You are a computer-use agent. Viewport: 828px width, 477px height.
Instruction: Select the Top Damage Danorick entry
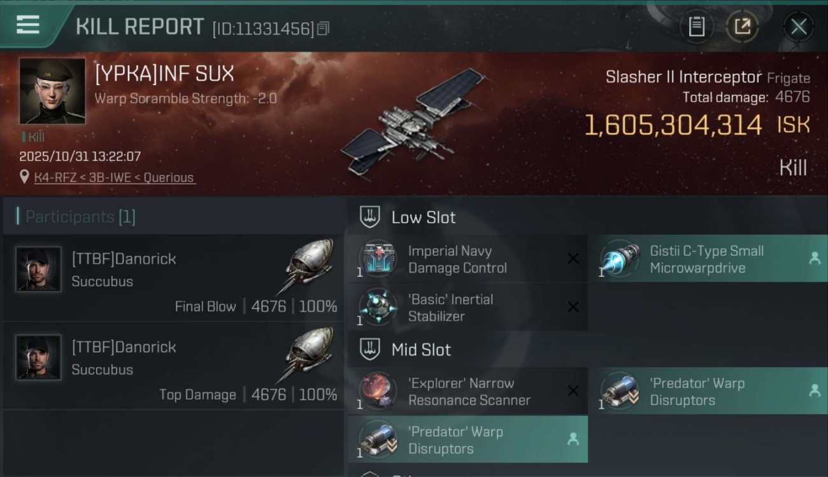pos(173,366)
